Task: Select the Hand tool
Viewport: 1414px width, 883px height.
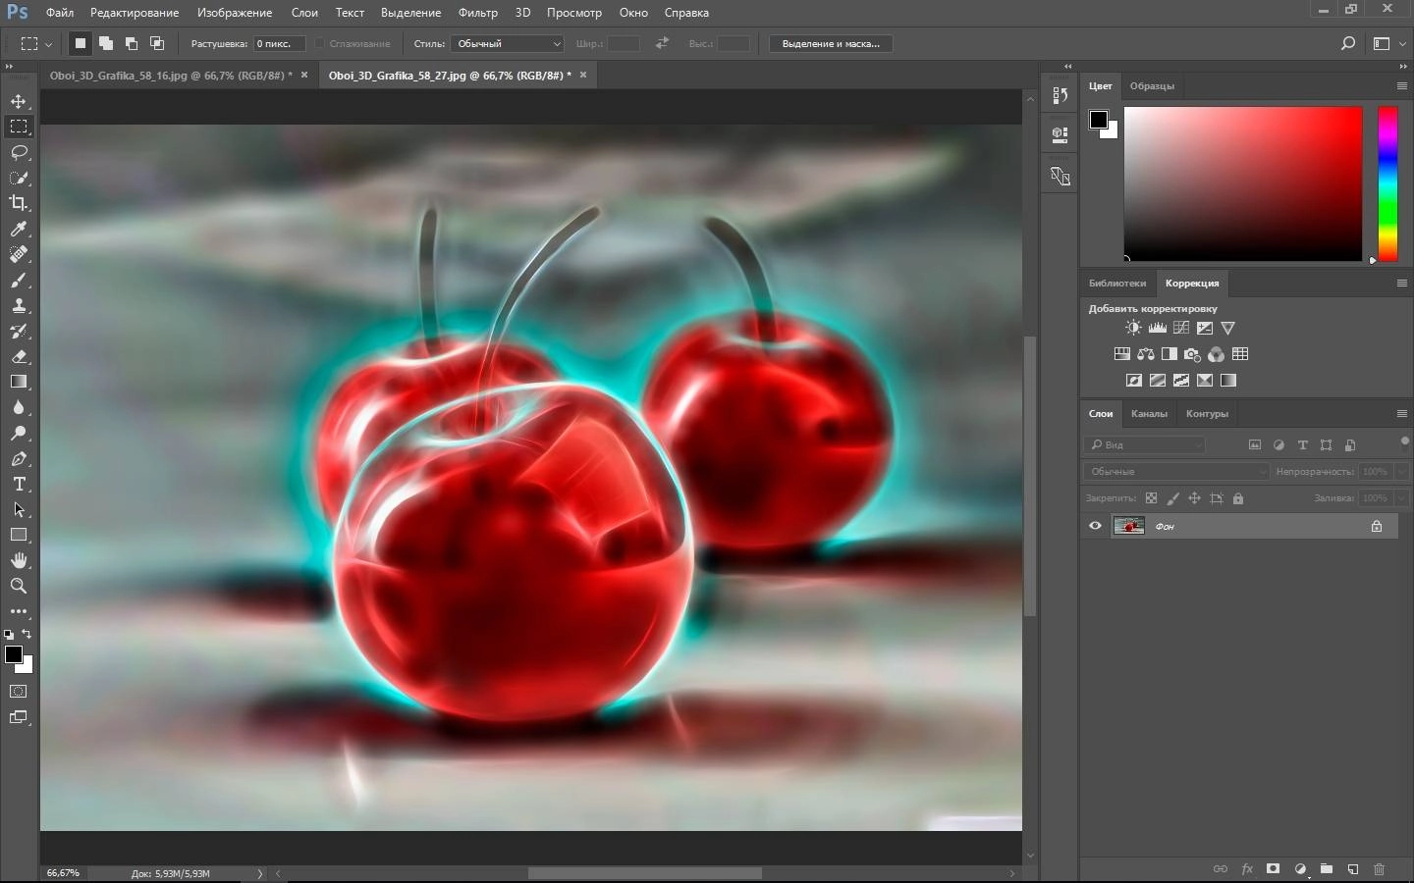Action: coord(19,560)
